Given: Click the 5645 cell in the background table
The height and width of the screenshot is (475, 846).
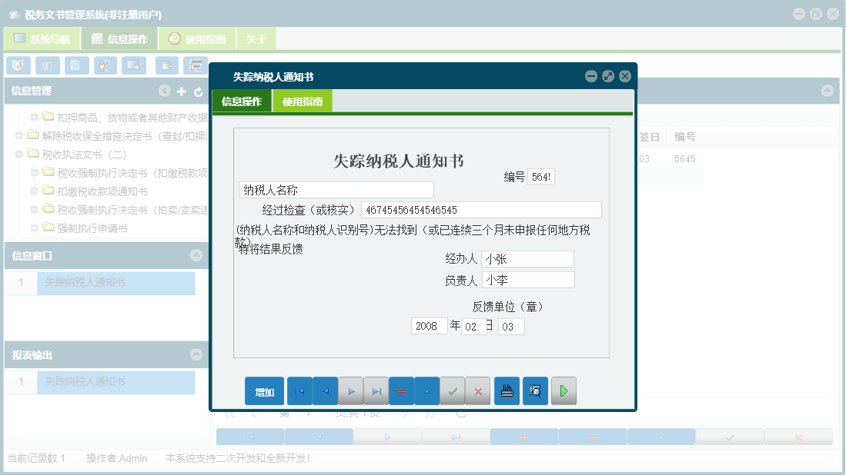Looking at the screenshot, I should click(x=684, y=159).
